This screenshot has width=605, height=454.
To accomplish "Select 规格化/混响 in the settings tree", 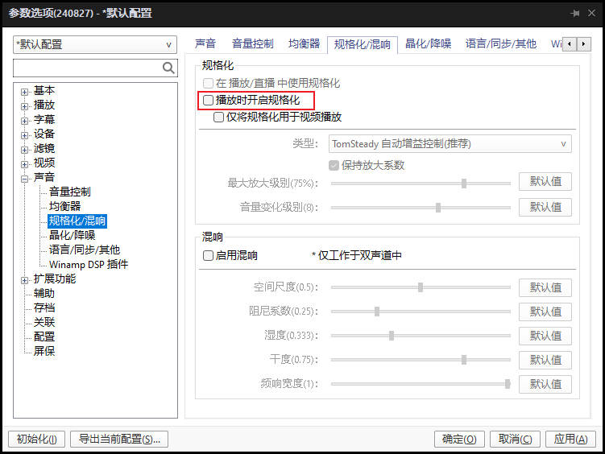I will tap(77, 221).
